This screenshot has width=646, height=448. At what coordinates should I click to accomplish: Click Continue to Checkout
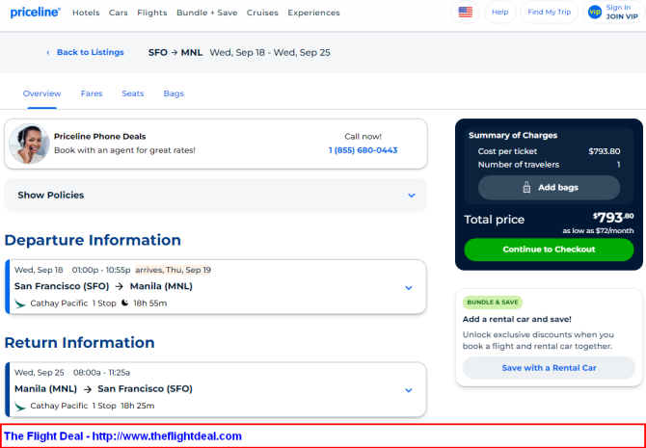[549, 250]
